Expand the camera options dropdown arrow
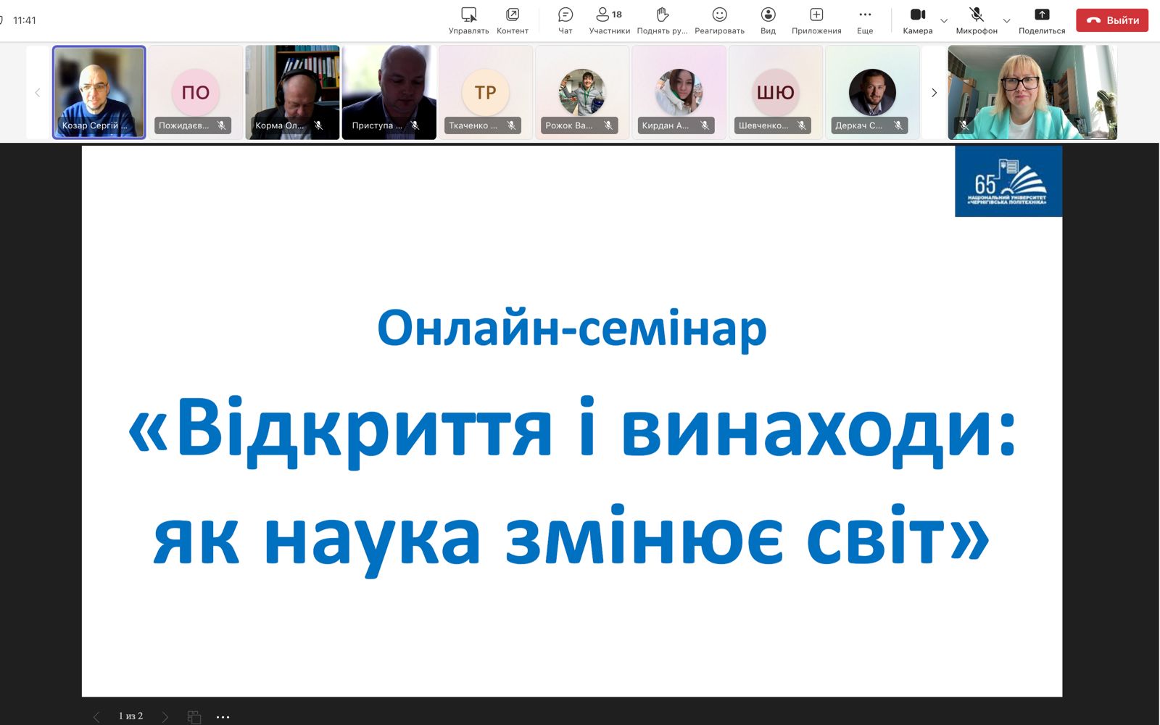Viewport: 1160px width, 725px height. pyautogui.click(x=944, y=20)
